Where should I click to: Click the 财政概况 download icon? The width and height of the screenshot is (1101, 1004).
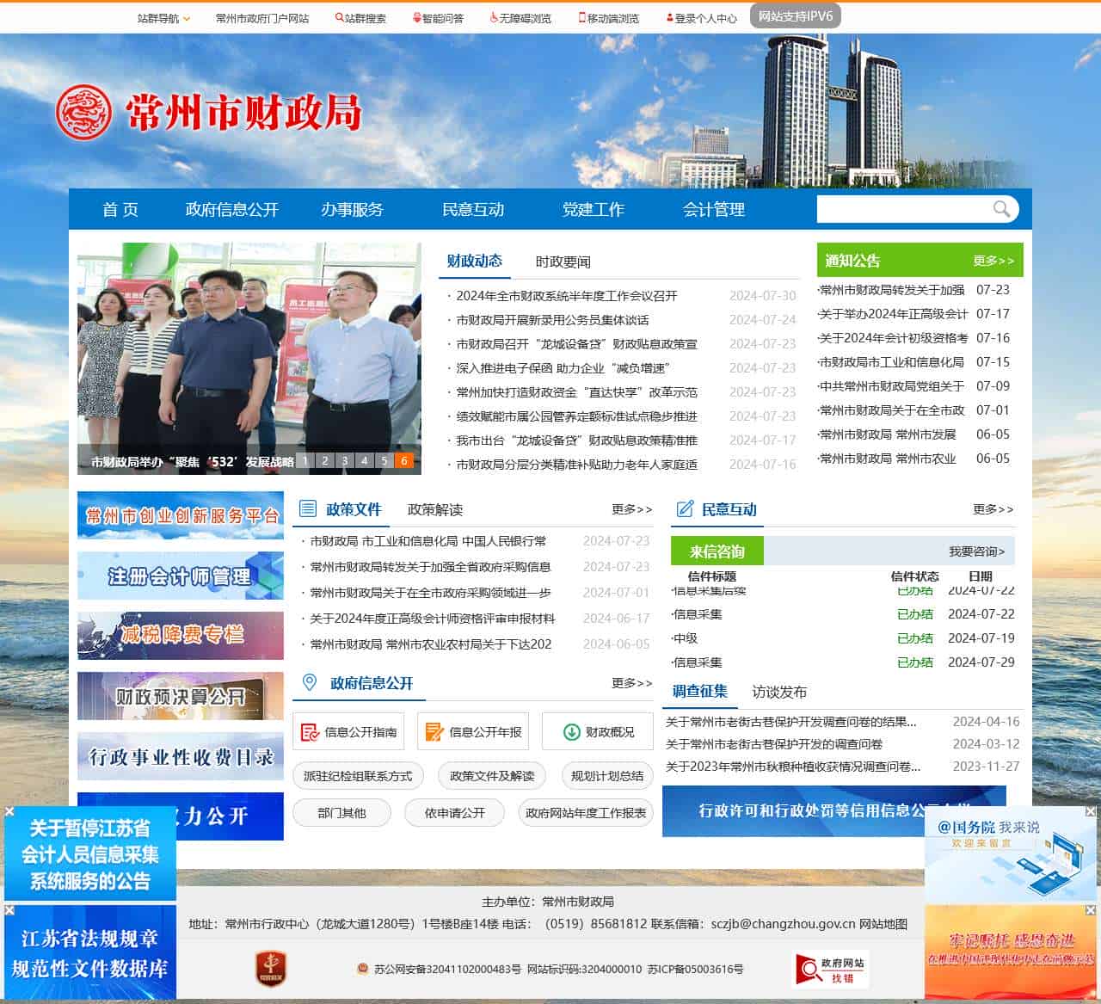coord(570,731)
